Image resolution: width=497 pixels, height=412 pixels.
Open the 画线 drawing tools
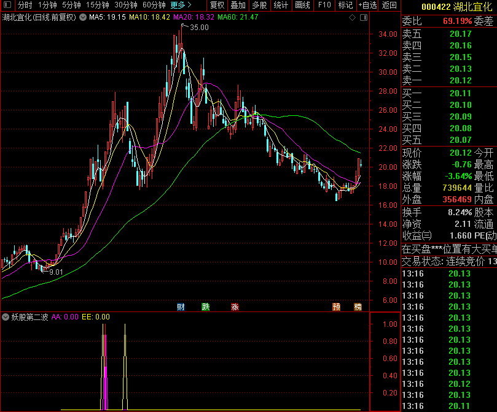[x=302, y=5]
